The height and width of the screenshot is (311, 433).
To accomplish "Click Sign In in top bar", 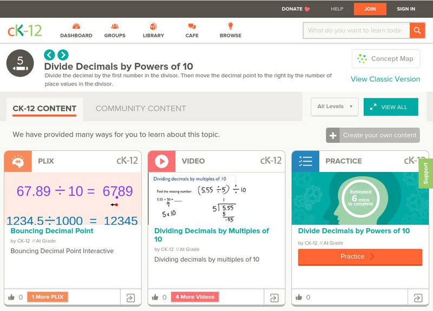I will pos(406,9).
